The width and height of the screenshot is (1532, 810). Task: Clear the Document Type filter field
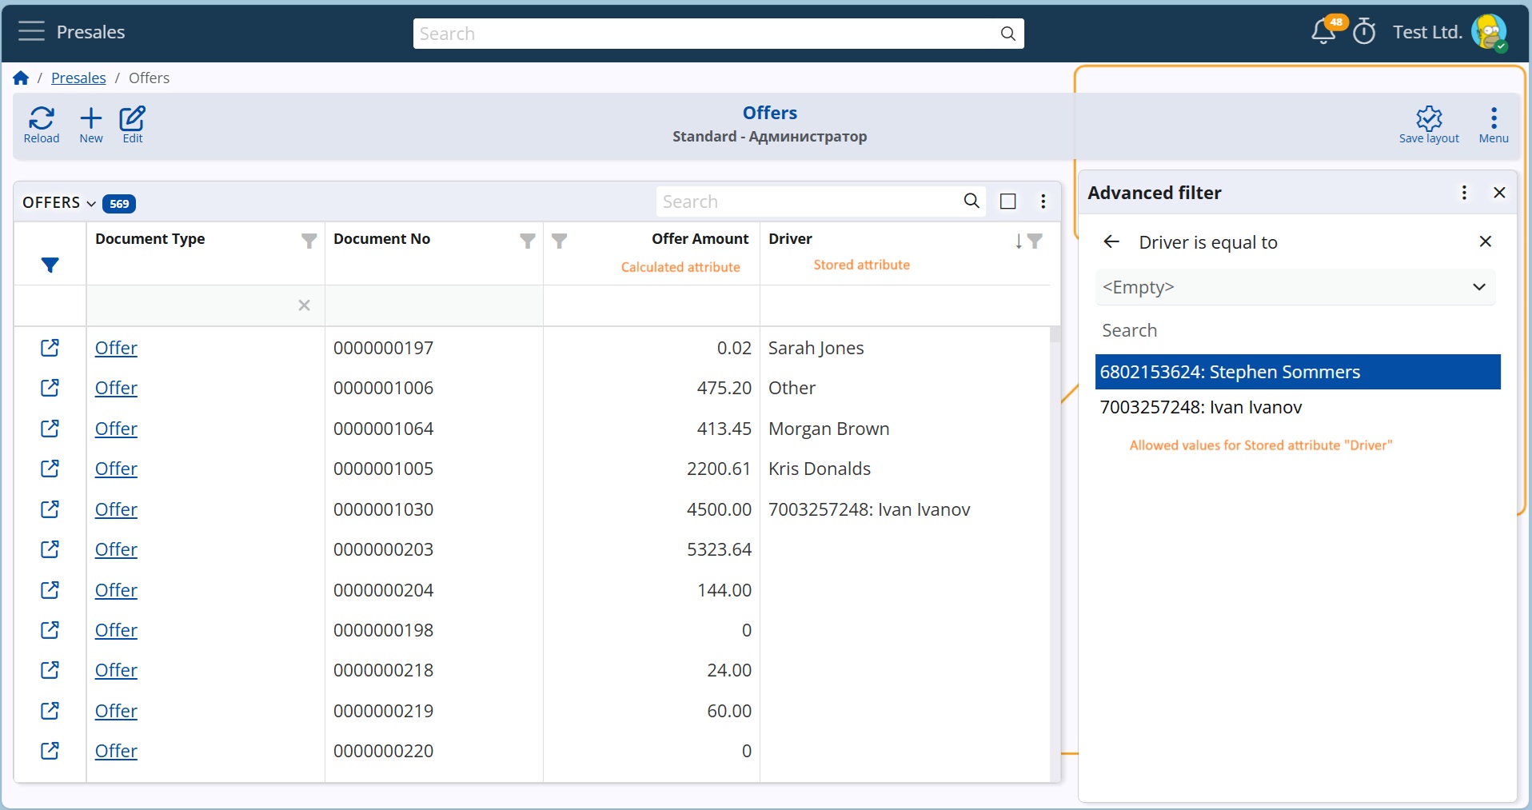(304, 305)
